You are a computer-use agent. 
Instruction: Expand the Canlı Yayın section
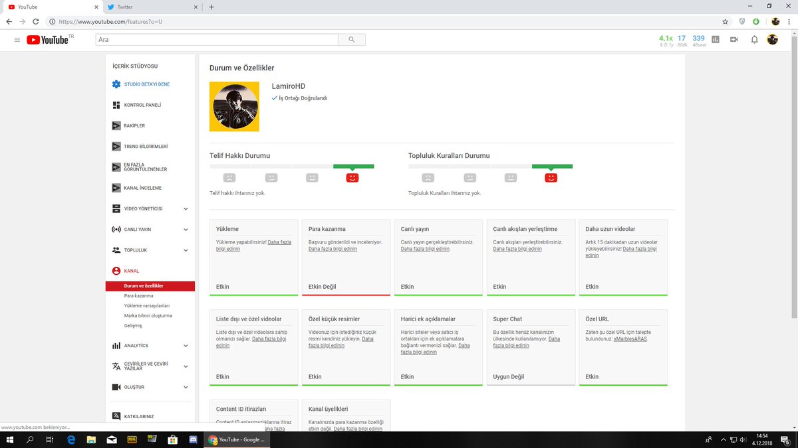[185, 230]
